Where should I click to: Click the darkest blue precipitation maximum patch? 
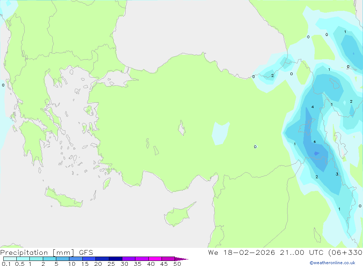(x=317, y=153)
